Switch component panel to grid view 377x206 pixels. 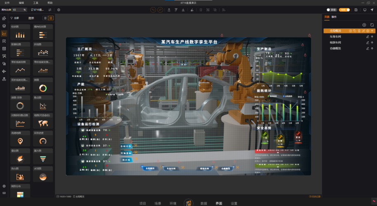pyautogui.click(x=51, y=18)
